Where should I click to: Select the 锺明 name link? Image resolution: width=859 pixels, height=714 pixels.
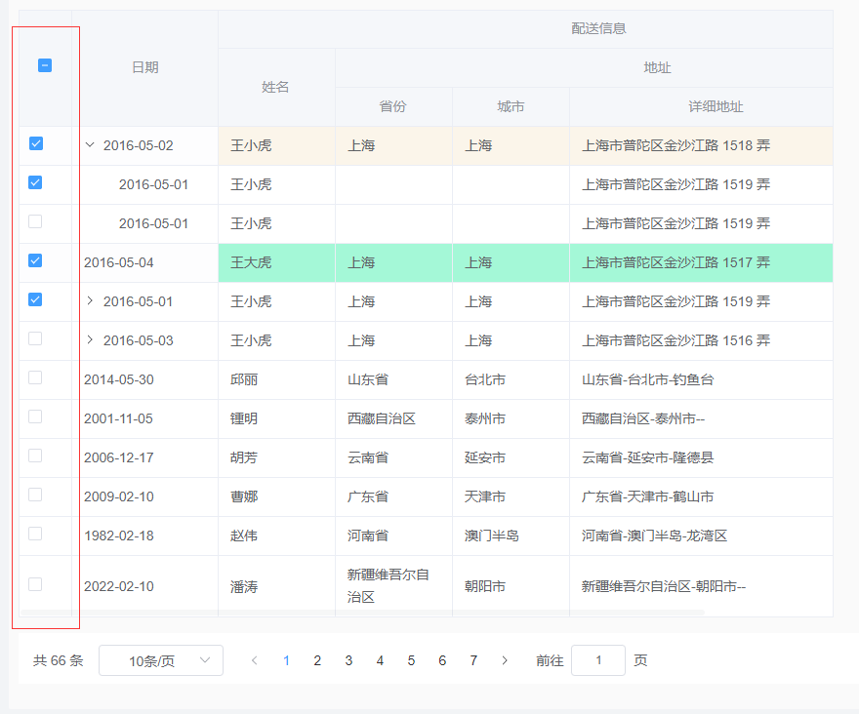coord(244,417)
